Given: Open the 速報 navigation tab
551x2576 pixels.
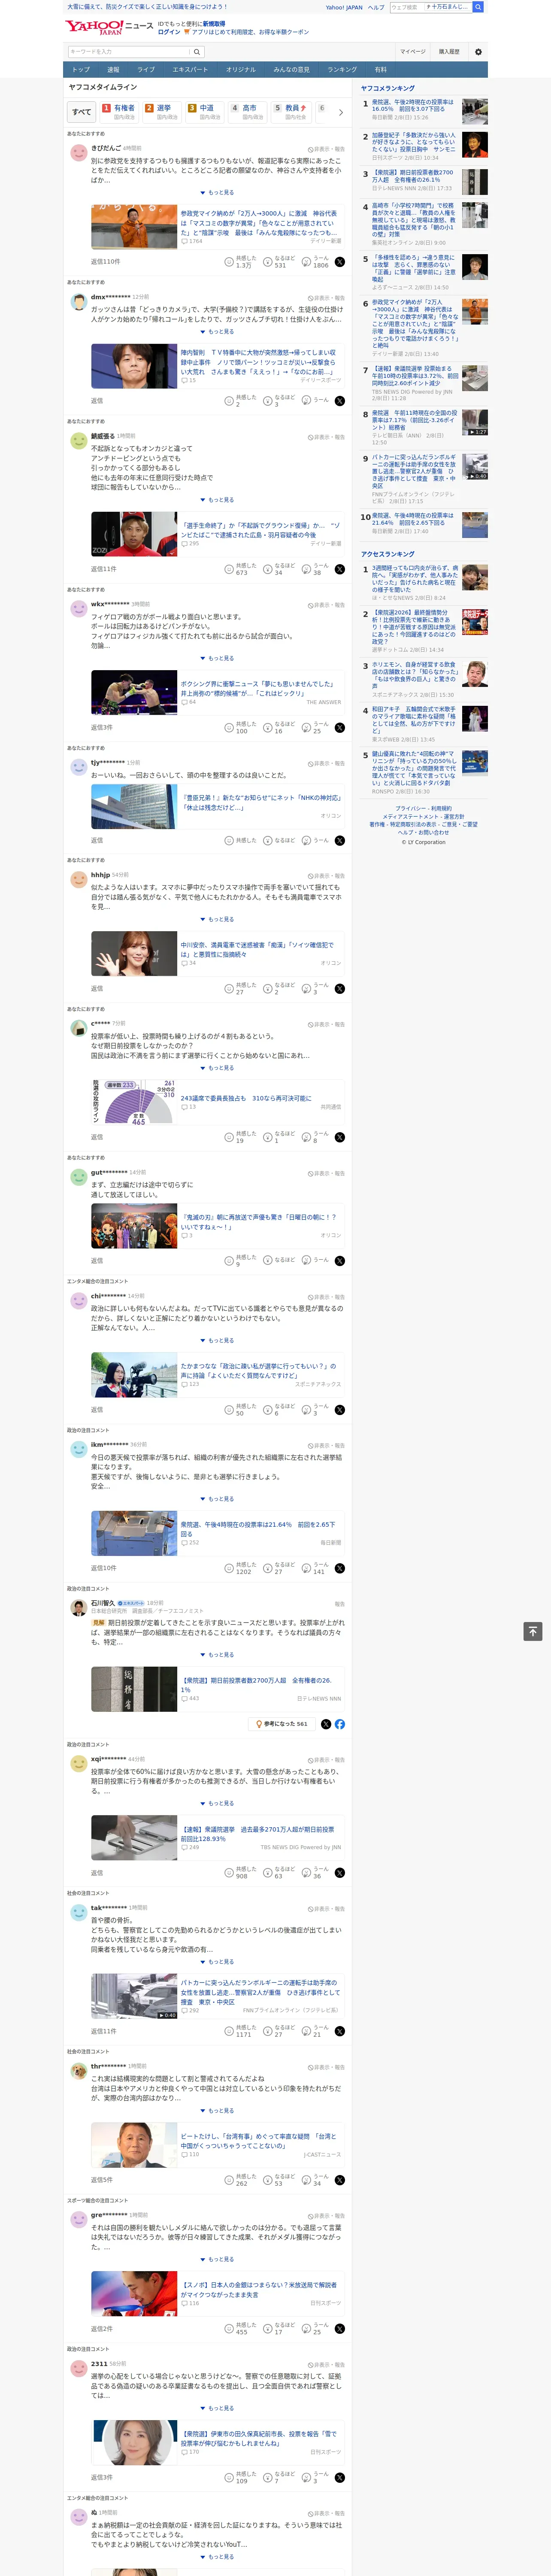Looking at the screenshot, I should coord(113,70).
